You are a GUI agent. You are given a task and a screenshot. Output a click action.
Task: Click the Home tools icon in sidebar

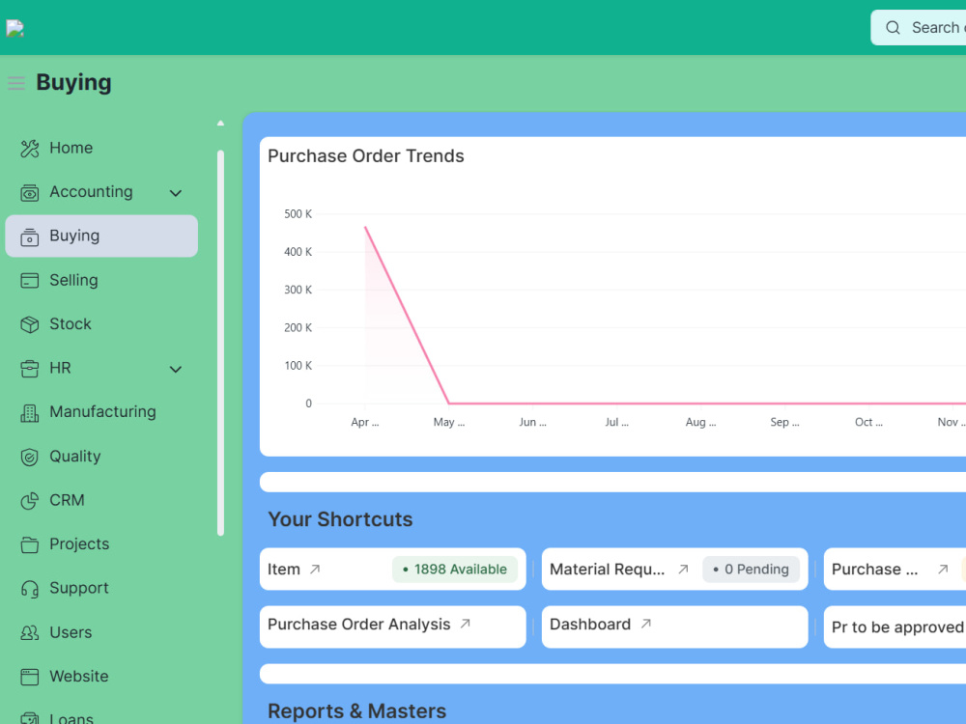coord(30,149)
